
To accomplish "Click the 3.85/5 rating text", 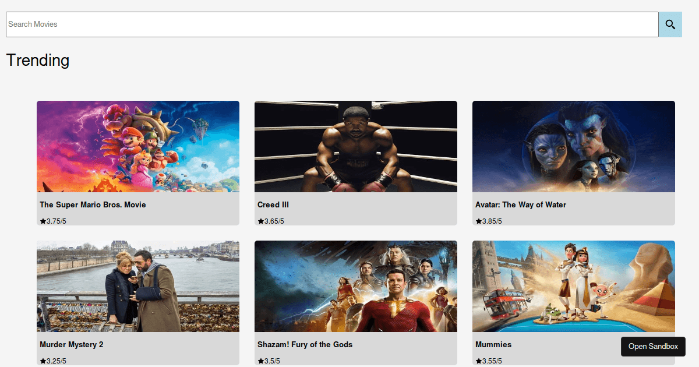I will pyautogui.click(x=492, y=221).
